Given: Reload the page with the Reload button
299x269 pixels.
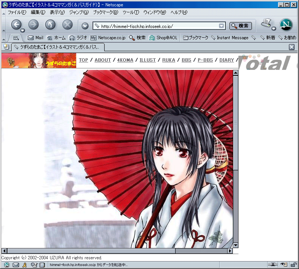Looking at the screenshot, I should [50, 25].
